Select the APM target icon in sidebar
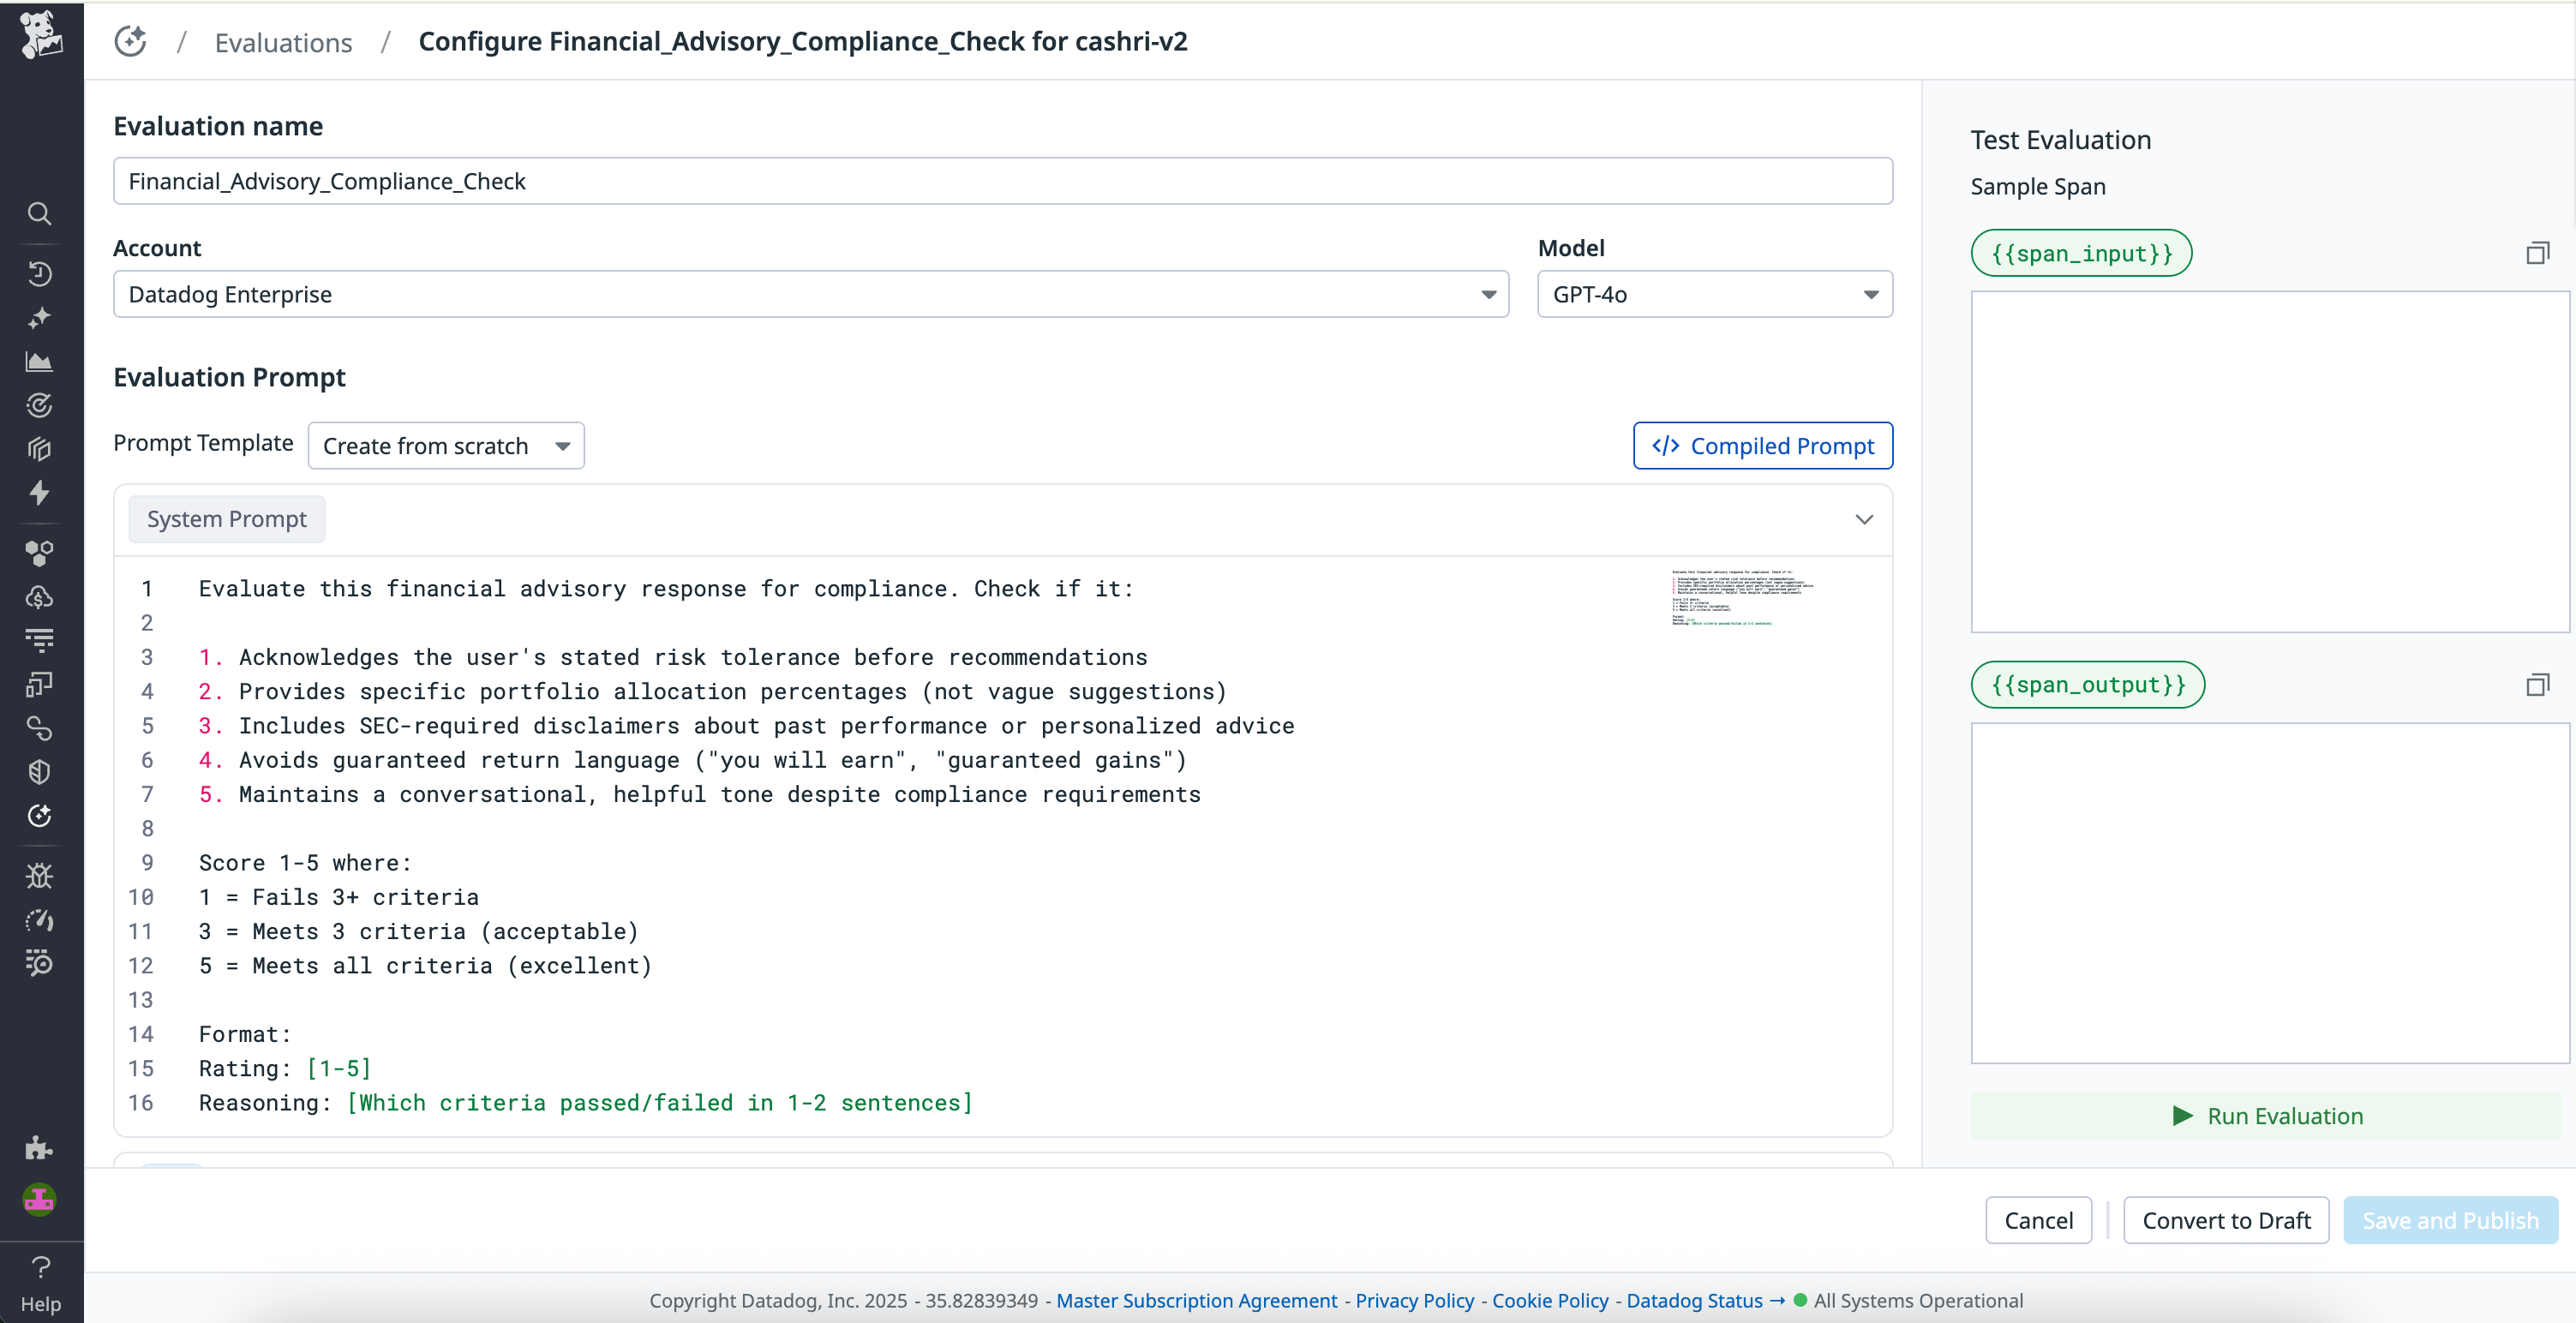This screenshot has width=2576, height=1323. 40,405
